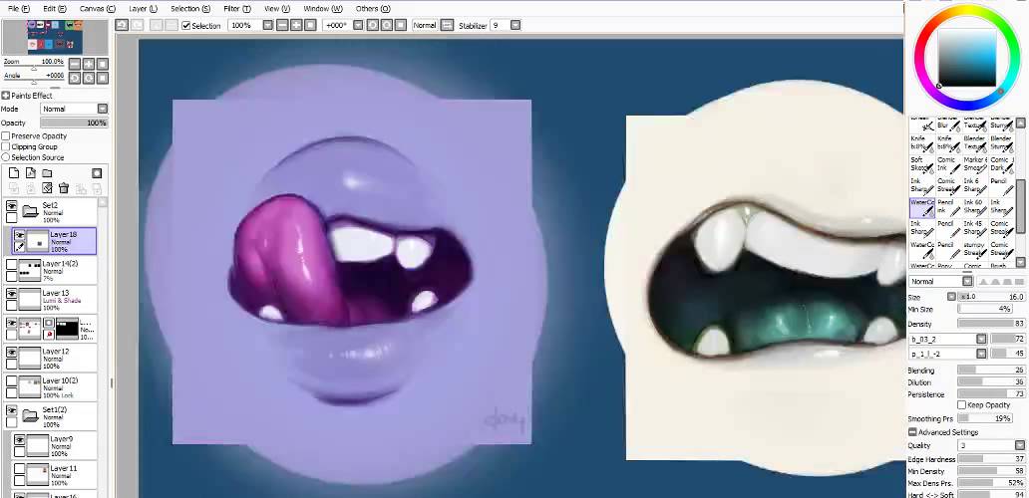1029x498 pixels.
Task: Select the Marker Smooth brush
Action: (x=975, y=165)
